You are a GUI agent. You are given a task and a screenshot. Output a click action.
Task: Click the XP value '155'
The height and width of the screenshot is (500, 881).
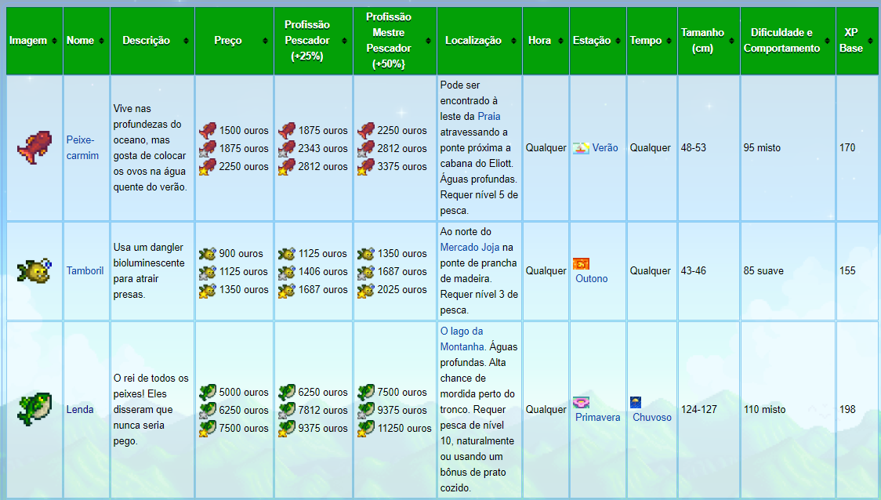[x=847, y=271]
